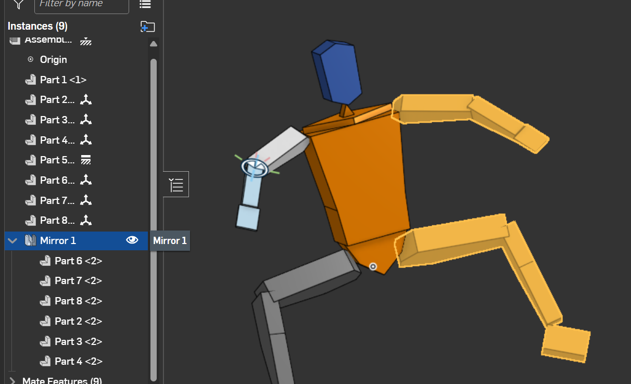The height and width of the screenshot is (384, 631).
Task: Open the panel flyout tab on the left edge
Action: pyautogui.click(x=176, y=184)
